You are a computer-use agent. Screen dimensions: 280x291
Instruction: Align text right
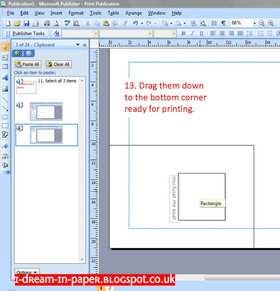point(231,34)
